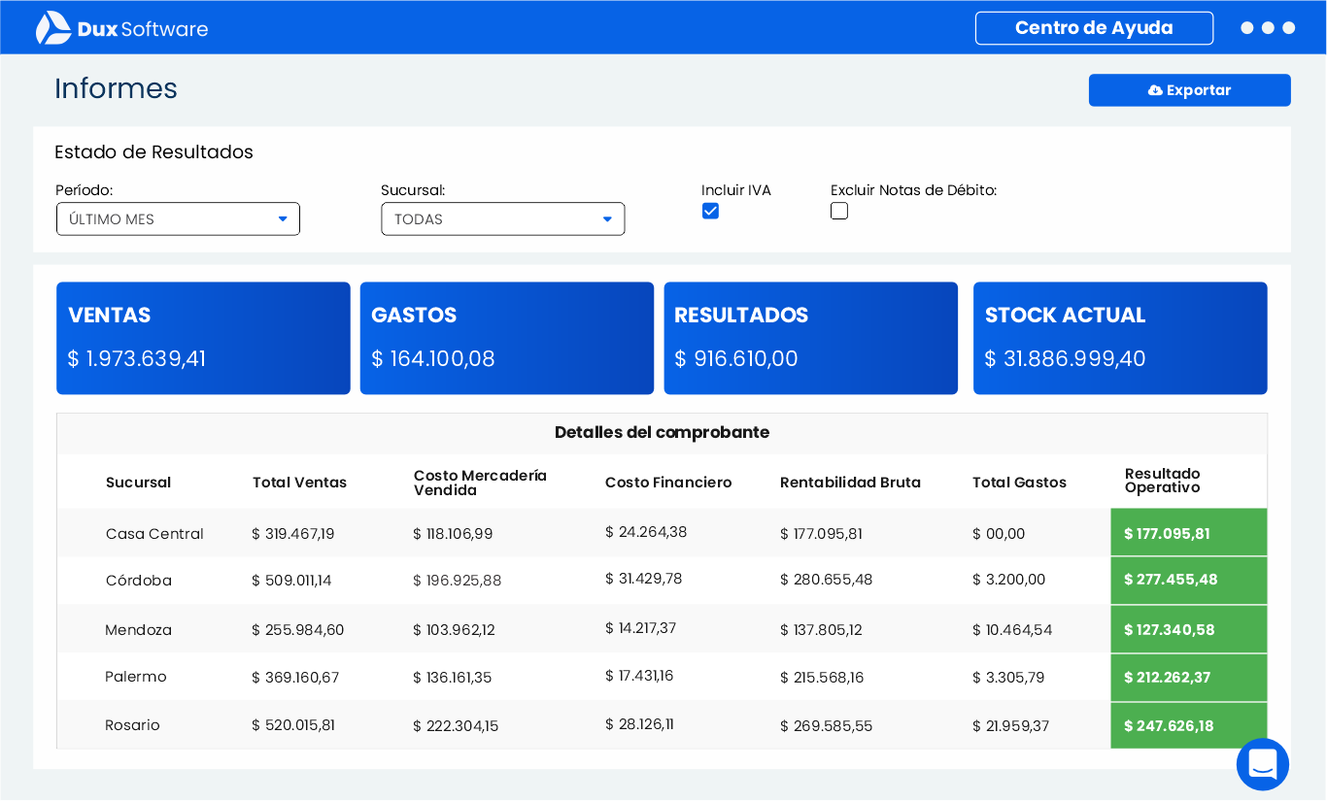Click the export cloud icon
The image size is (1327, 801).
[x=1156, y=89]
